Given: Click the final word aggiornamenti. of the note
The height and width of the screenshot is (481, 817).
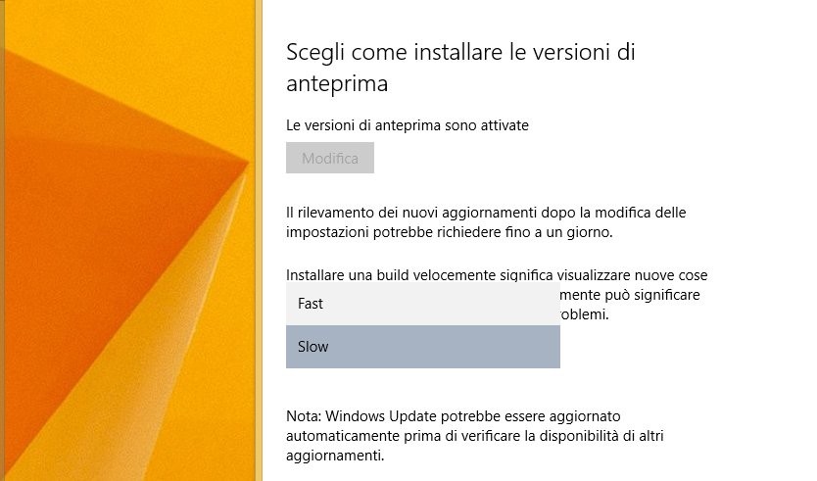Looking at the screenshot, I should pyautogui.click(x=335, y=456).
